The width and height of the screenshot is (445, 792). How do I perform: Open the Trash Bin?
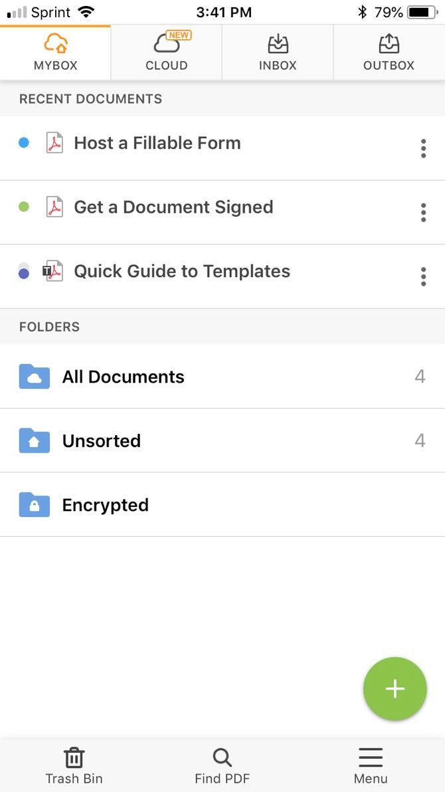pos(74,765)
